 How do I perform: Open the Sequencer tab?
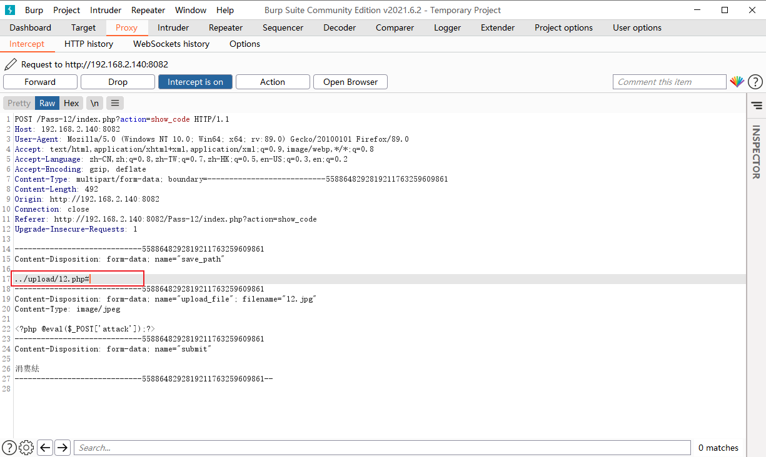pyautogui.click(x=283, y=27)
